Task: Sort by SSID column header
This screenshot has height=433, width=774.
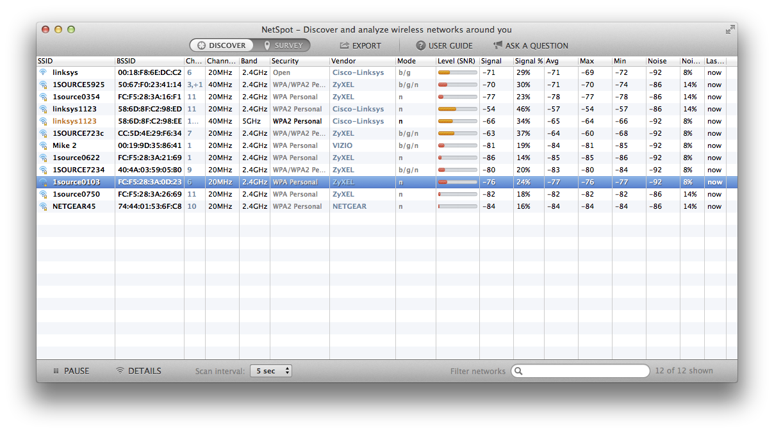Action: coord(76,61)
